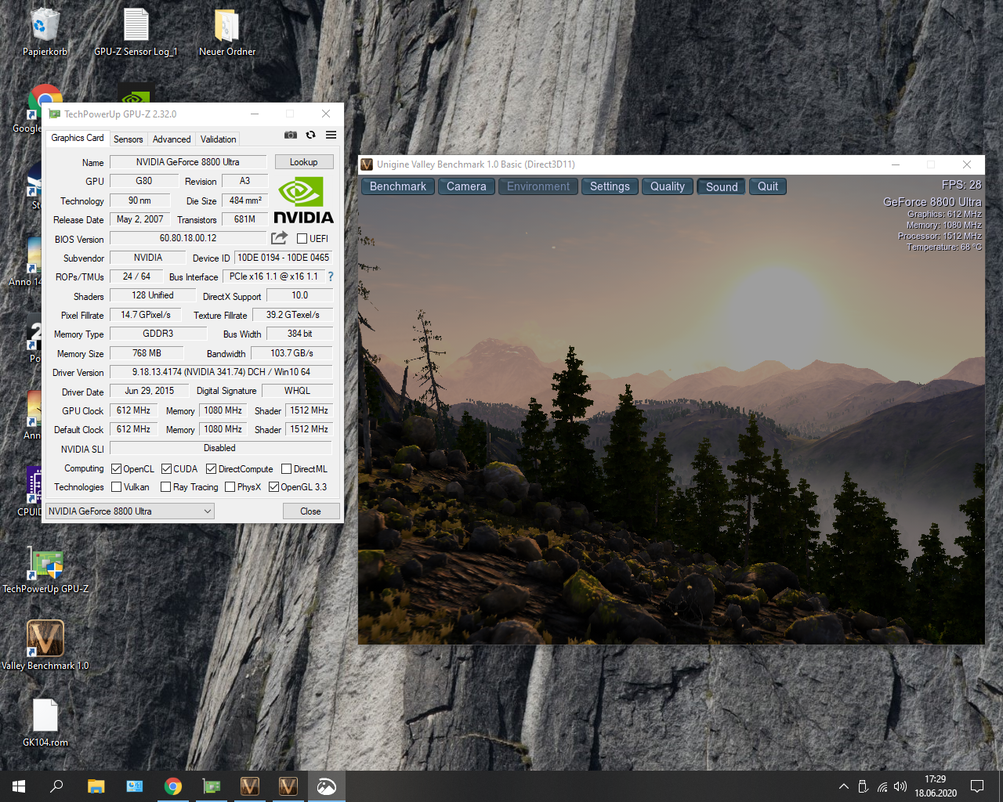Open File Explorer from the taskbar
This screenshot has width=1003, height=802.
(96, 786)
